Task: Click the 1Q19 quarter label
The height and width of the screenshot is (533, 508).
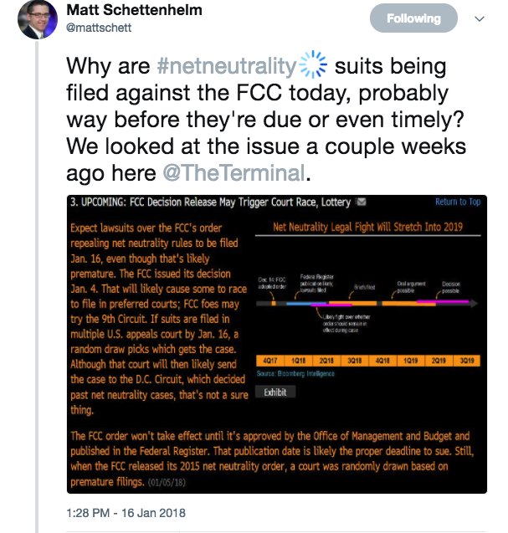Action: [x=411, y=361]
